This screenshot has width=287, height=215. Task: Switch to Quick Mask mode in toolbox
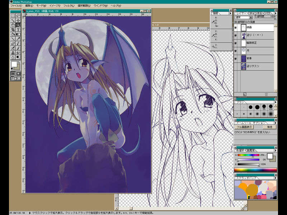pos(18,74)
